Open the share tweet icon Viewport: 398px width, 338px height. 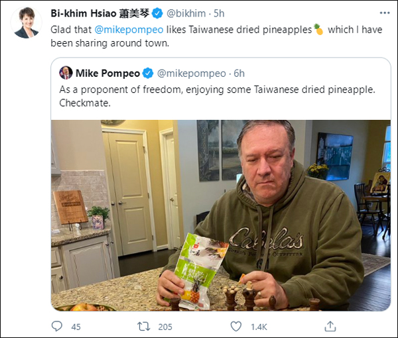pos(330,326)
